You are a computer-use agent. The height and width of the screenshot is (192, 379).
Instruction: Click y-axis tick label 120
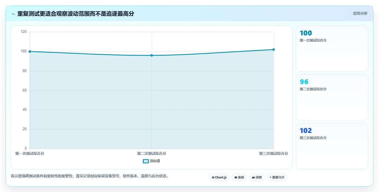(x=24, y=32)
